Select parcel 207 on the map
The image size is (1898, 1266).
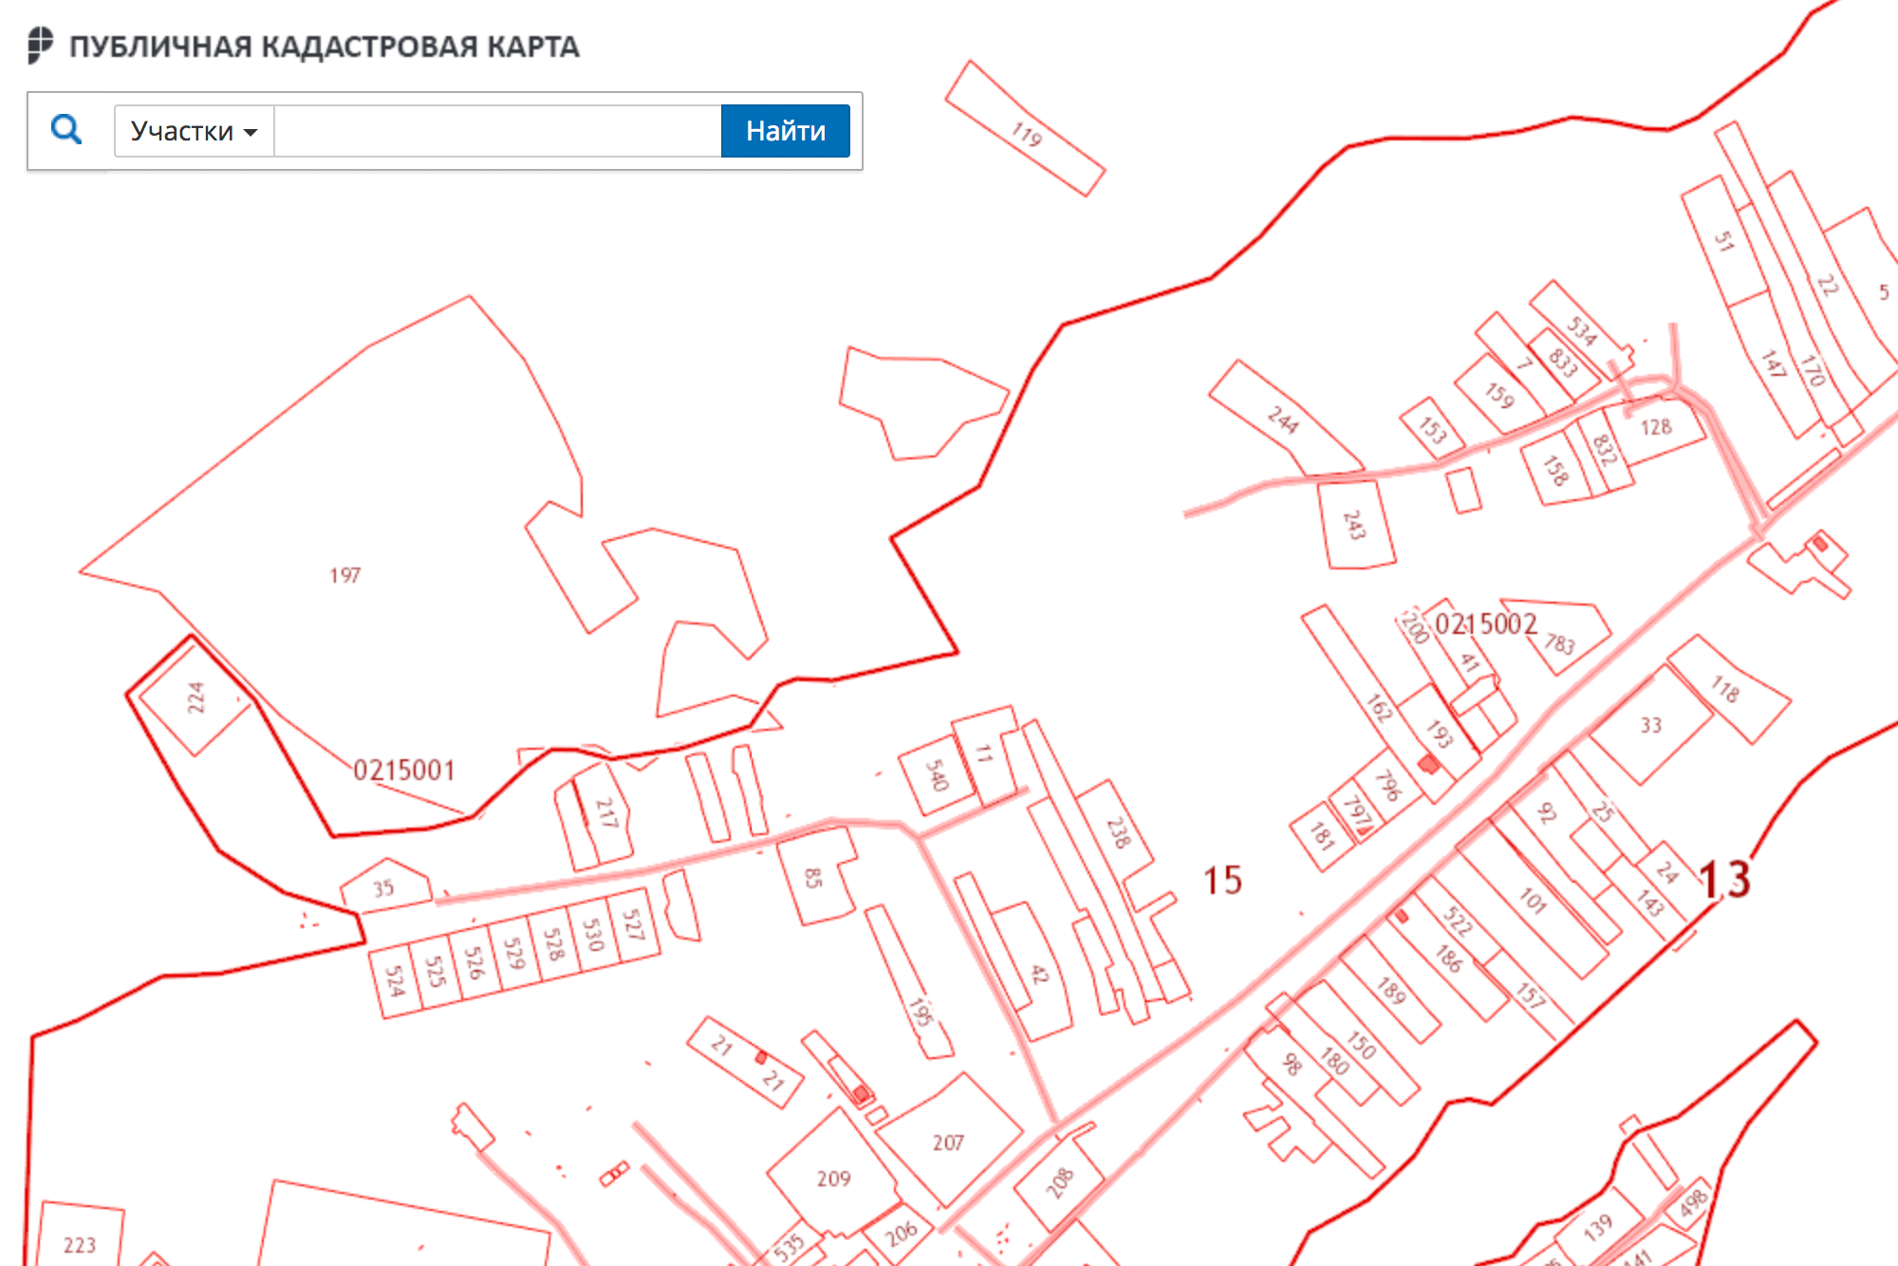tap(948, 1143)
